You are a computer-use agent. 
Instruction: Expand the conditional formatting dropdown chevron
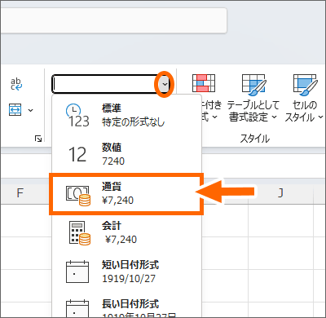point(214,117)
